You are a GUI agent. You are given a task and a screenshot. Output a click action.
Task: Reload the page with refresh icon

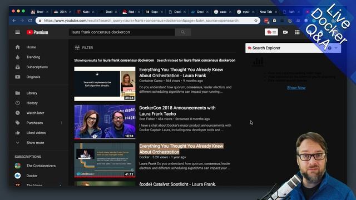[x=30, y=21]
